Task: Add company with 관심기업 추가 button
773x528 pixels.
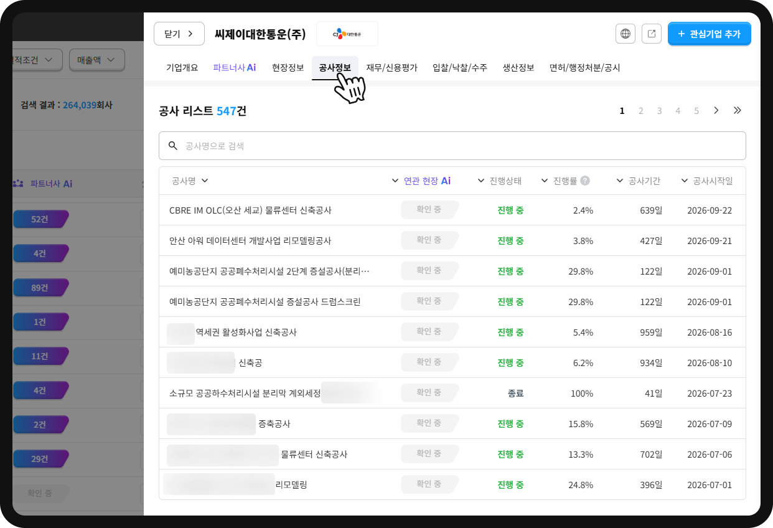Action: (710, 34)
